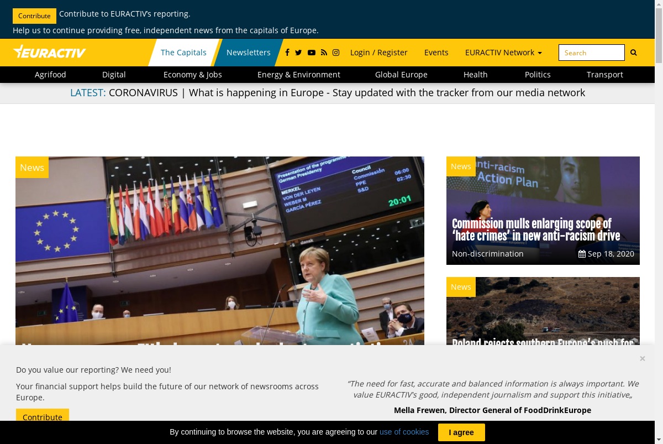
Task: Click the News tag on the anti-racism article
Action: click(x=461, y=166)
